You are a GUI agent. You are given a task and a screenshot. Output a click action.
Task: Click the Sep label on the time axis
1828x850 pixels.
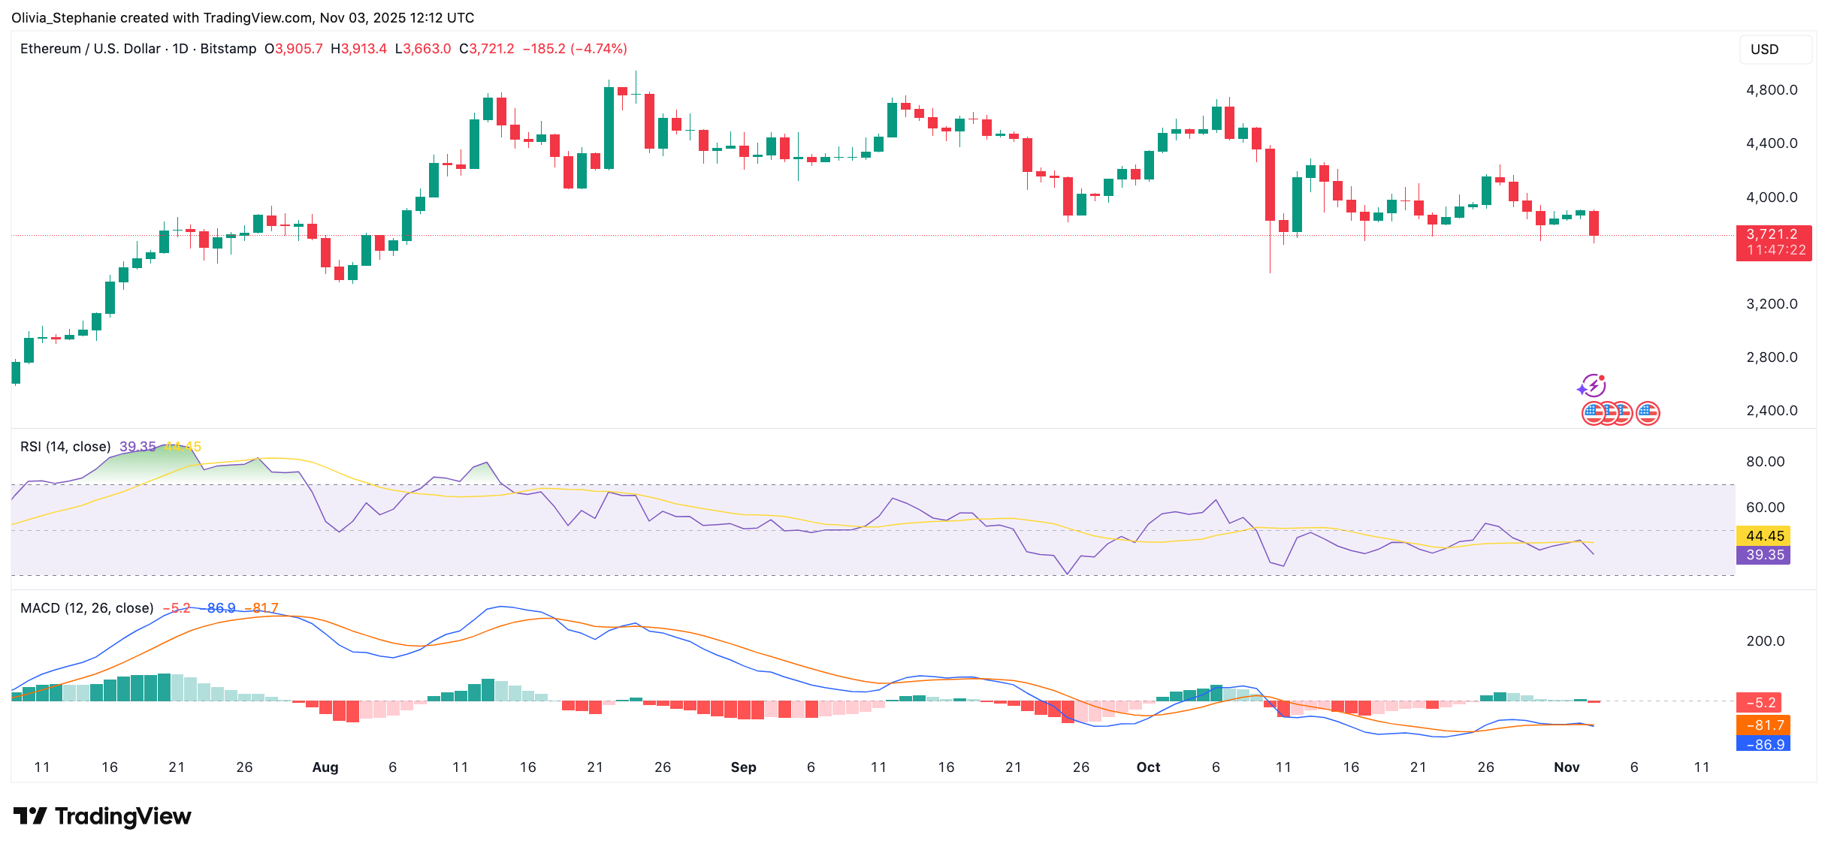pos(743,767)
